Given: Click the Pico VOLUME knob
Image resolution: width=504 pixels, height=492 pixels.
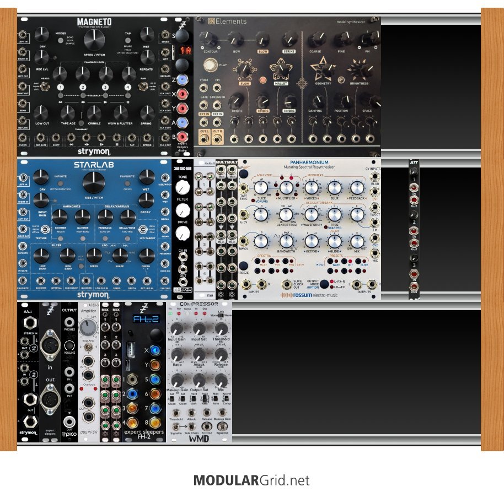Looking at the screenshot, I should click(x=69, y=345).
